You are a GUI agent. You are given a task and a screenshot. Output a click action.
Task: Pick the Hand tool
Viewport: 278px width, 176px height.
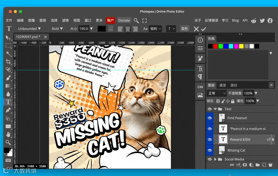tap(8, 134)
